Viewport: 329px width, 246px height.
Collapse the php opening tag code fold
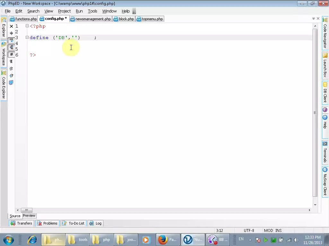(27, 26)
